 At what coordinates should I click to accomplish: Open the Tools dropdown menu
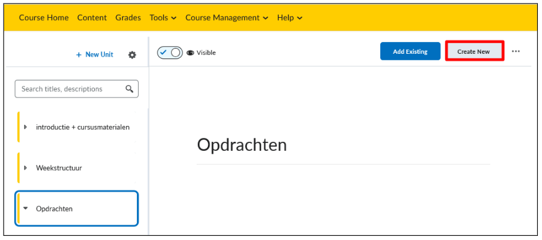coord(163,18)
